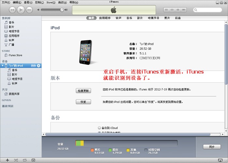The image size is (228, 163).
Task: Click the GENIUS sidebar header
Action: coord(7,100)
